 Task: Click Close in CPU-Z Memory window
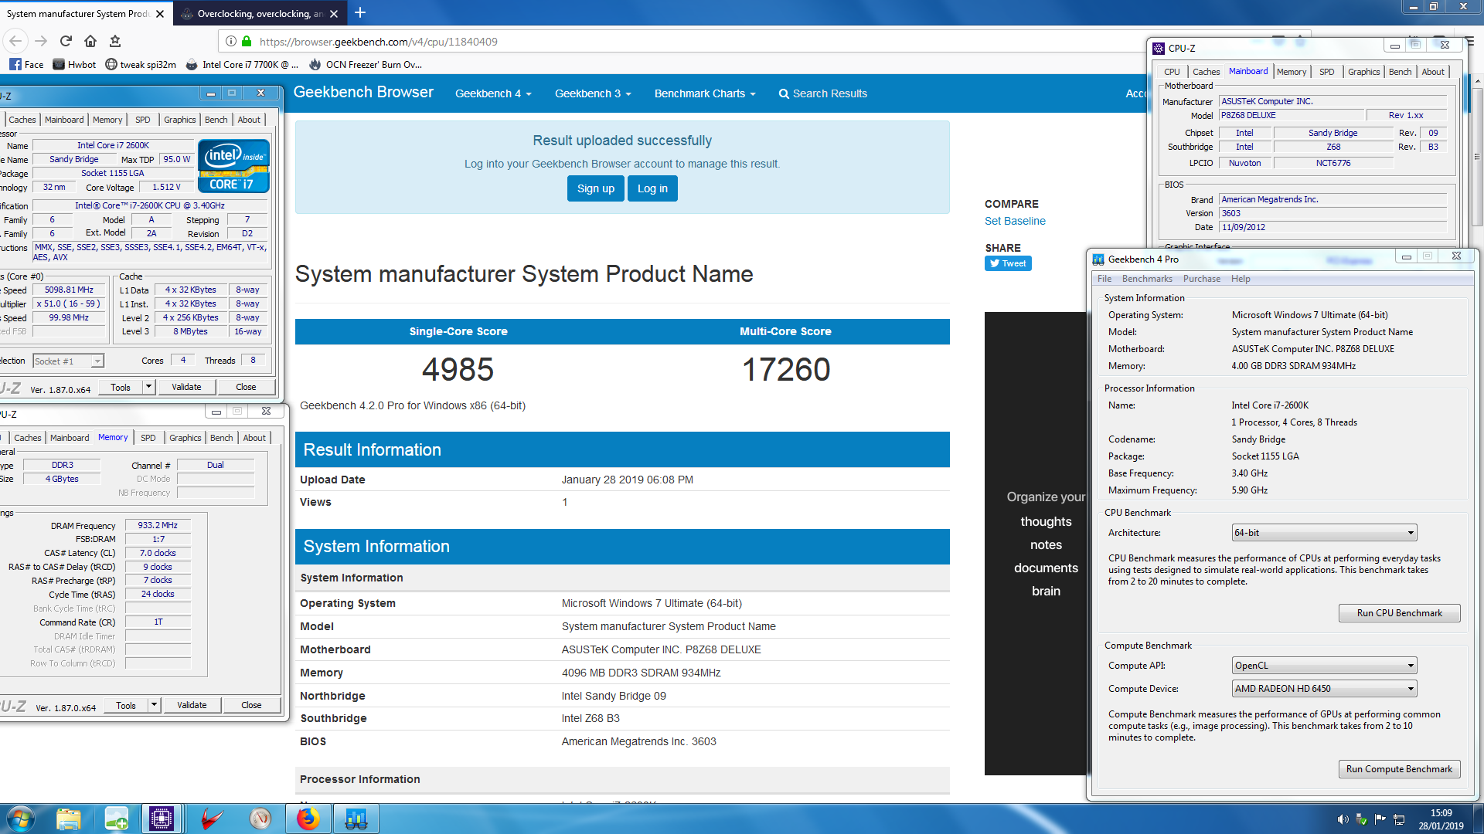(x=251, y=705)
